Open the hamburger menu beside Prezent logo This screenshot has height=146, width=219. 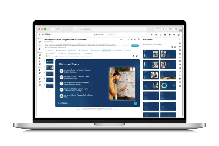click(x=40, y=35)
